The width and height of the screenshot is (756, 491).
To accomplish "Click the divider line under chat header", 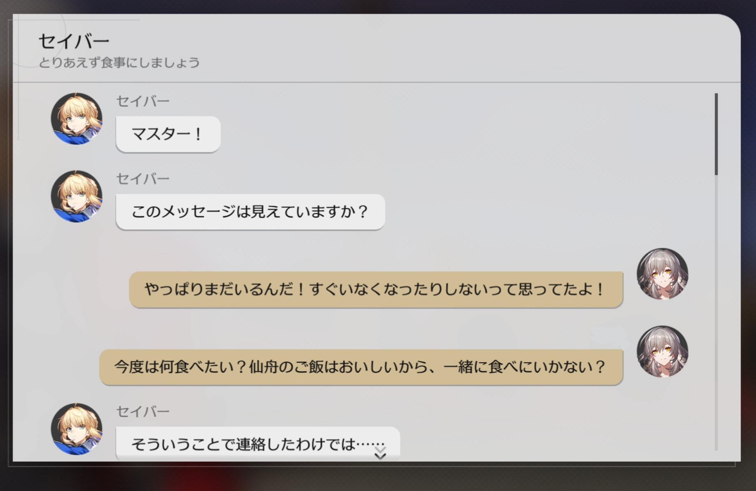I will [x=377, y=82].
